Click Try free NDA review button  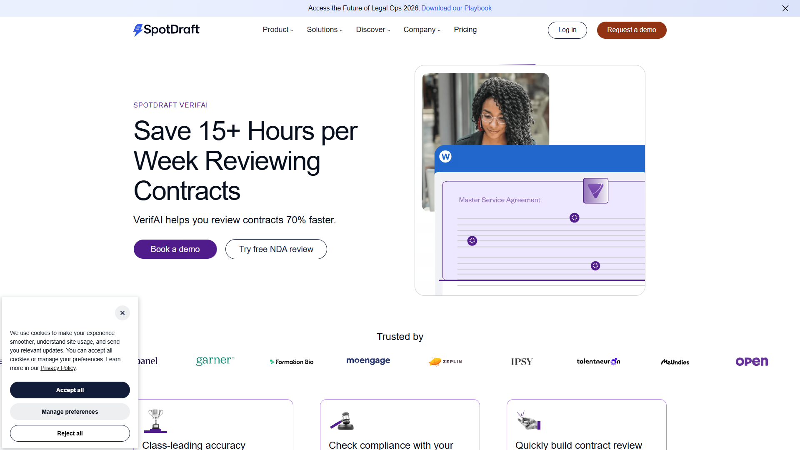(276, 249)
